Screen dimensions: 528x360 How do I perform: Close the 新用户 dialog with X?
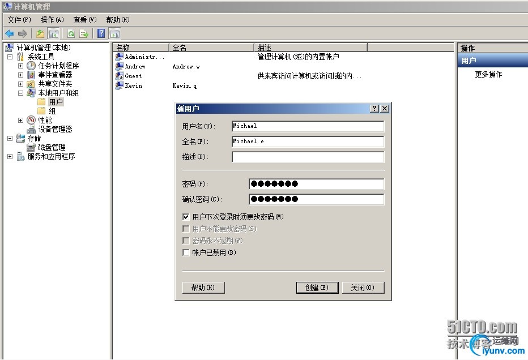(x=385, y=108)
